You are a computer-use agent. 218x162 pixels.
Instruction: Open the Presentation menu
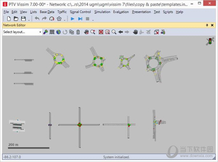click(141, 12)
